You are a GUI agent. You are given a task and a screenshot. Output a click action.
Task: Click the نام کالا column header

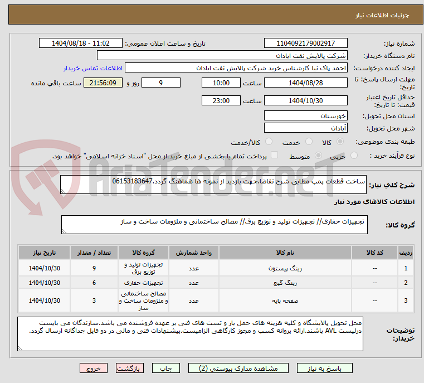coord(285,253)
